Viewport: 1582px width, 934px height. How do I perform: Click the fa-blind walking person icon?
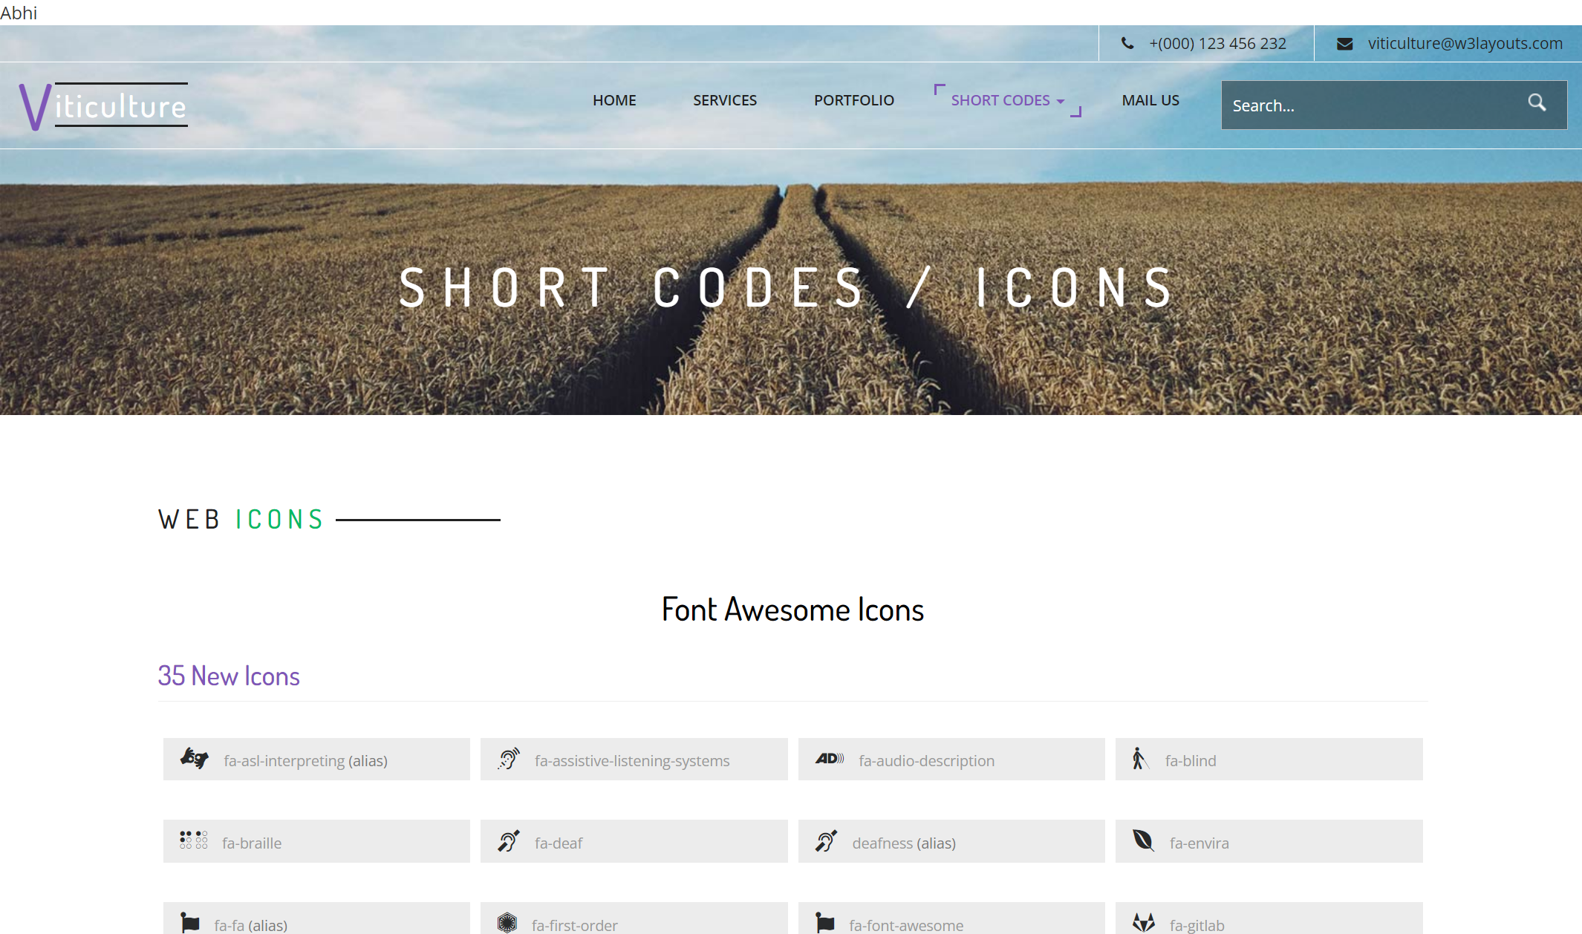point(1139,759)
